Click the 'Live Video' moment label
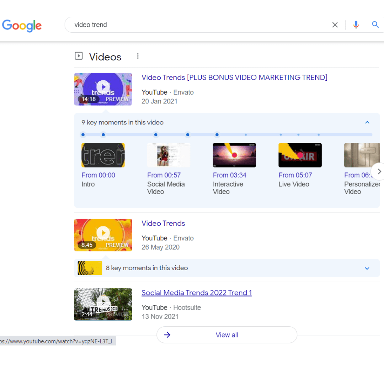Screen dimensions: 384x384 tap(294, 184)
